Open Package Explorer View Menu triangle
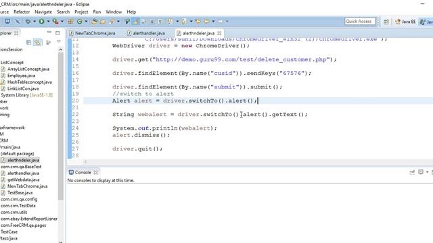The height and width of the screenshot is (243, 433). 59,42
